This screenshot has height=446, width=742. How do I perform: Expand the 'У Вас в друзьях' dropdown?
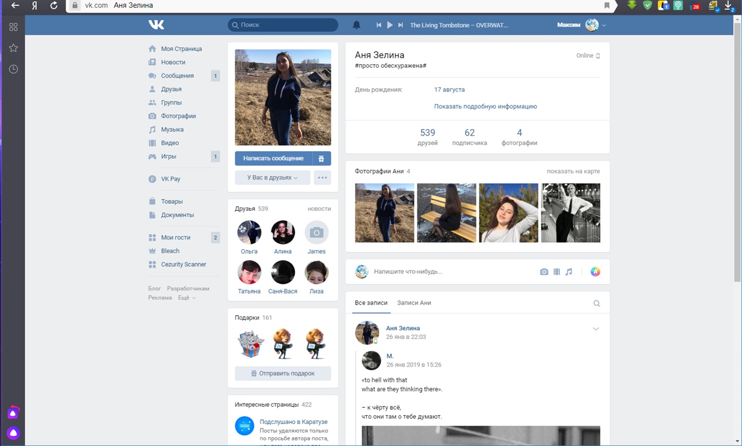point(272,178)
